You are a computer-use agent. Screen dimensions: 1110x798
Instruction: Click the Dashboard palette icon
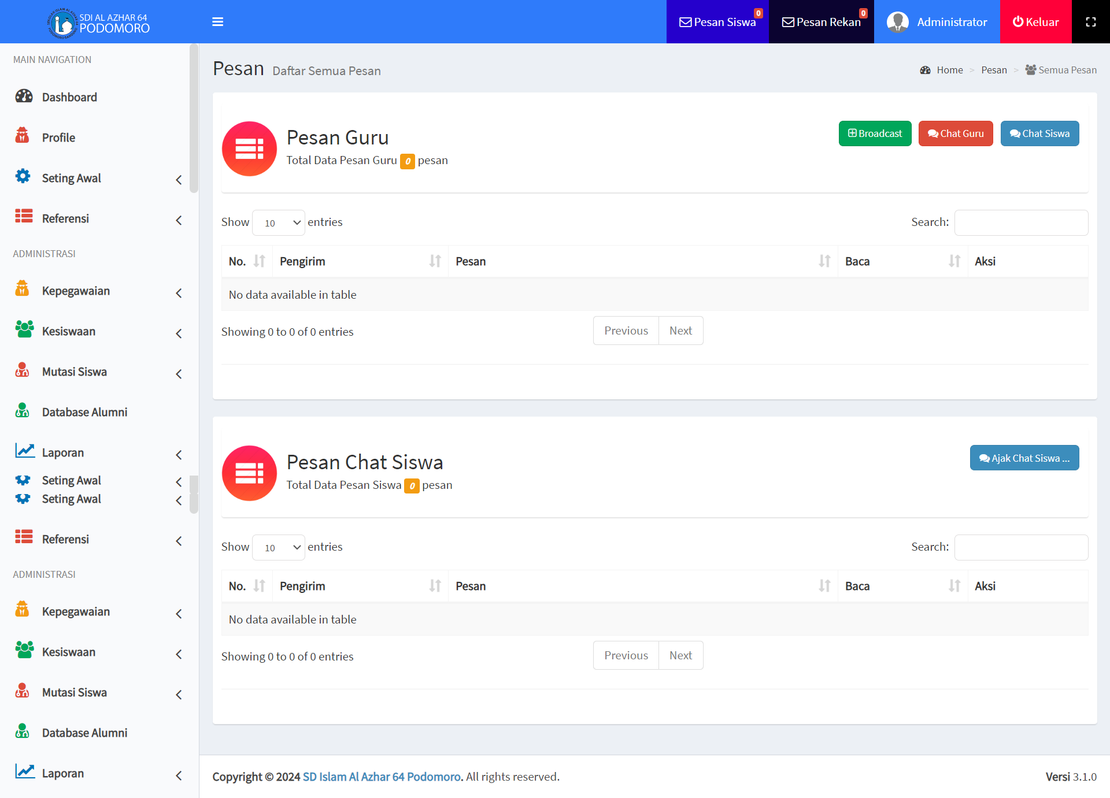point(24,96)
